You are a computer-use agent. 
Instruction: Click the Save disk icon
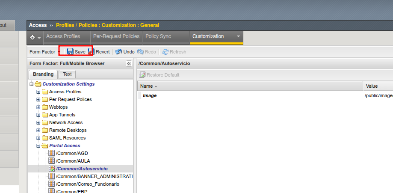(70, 52)
